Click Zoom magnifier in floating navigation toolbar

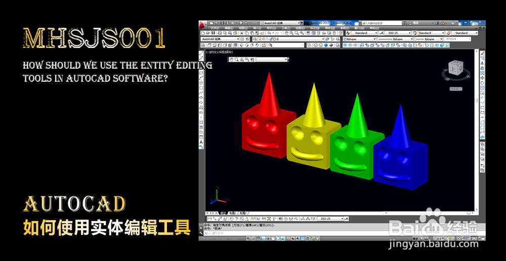click(236, 59)
